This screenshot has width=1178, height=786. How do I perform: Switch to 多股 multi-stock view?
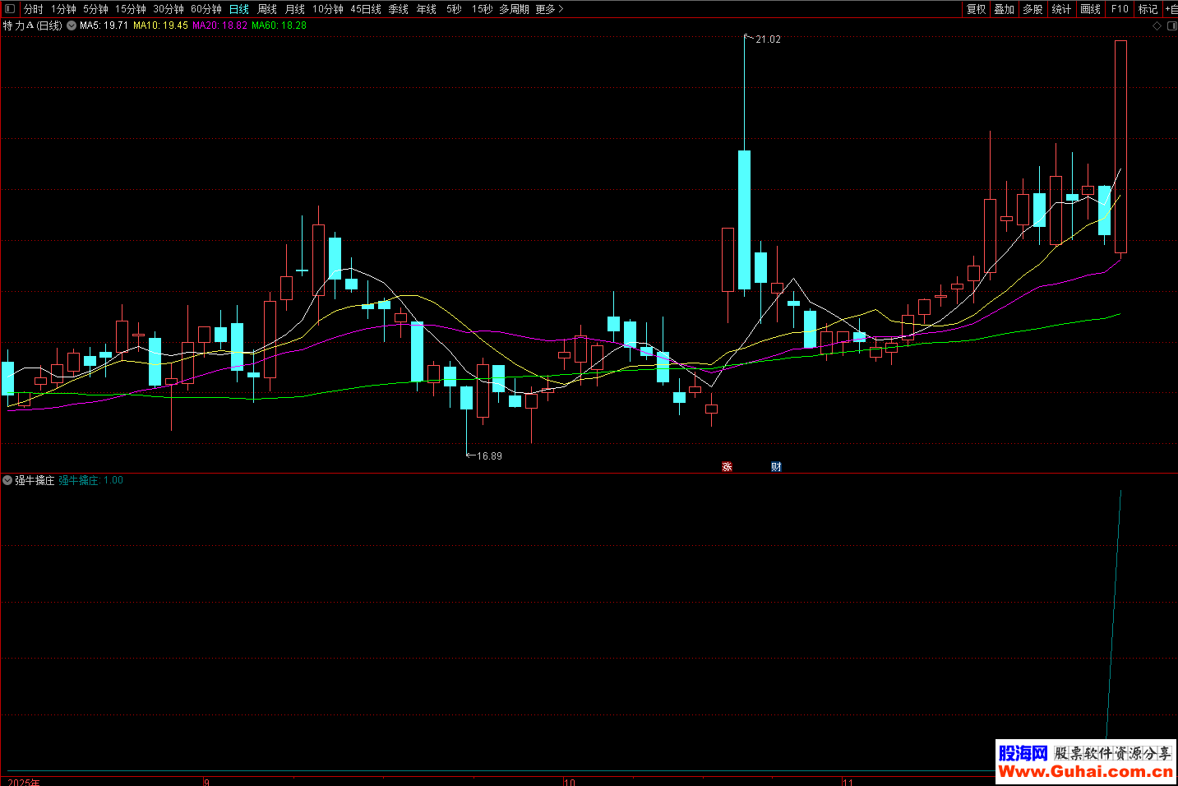[x=1032, y=9]
